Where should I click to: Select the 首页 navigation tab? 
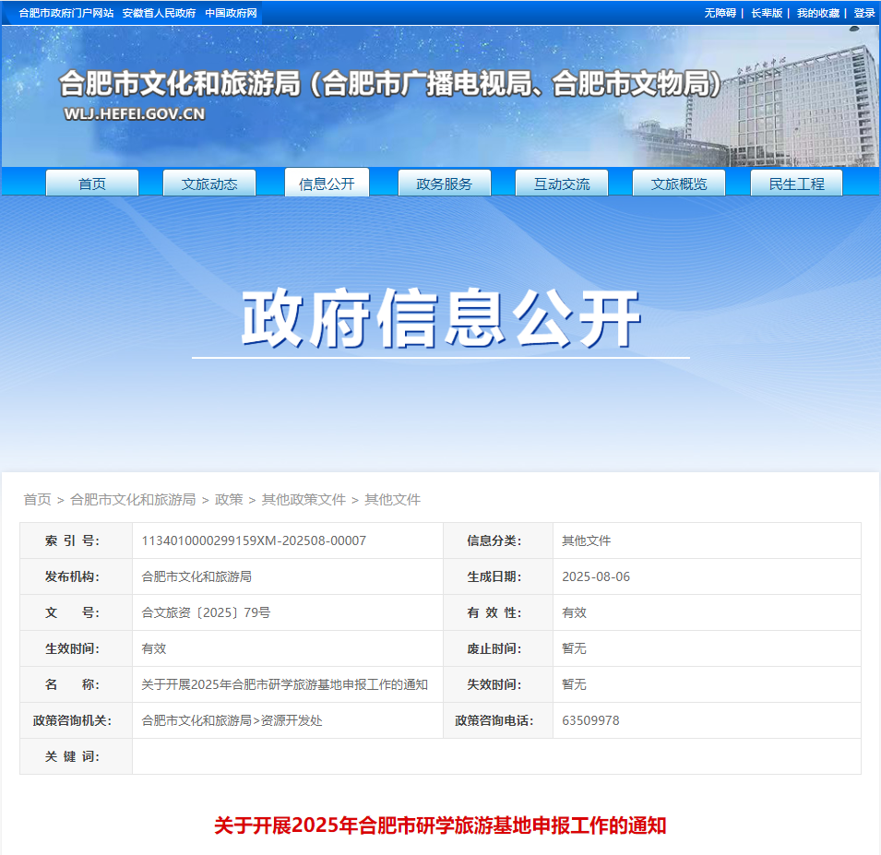click(91, 183)
